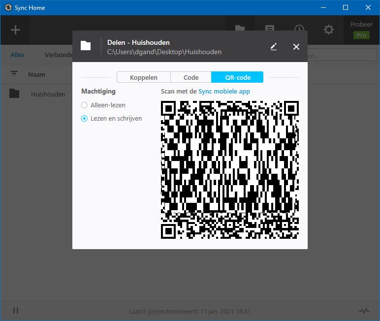
Task: Open the devices list icon in the toolbar
Action: (269, 28)
